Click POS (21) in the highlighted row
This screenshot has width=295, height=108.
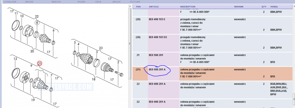coord(138,70)
